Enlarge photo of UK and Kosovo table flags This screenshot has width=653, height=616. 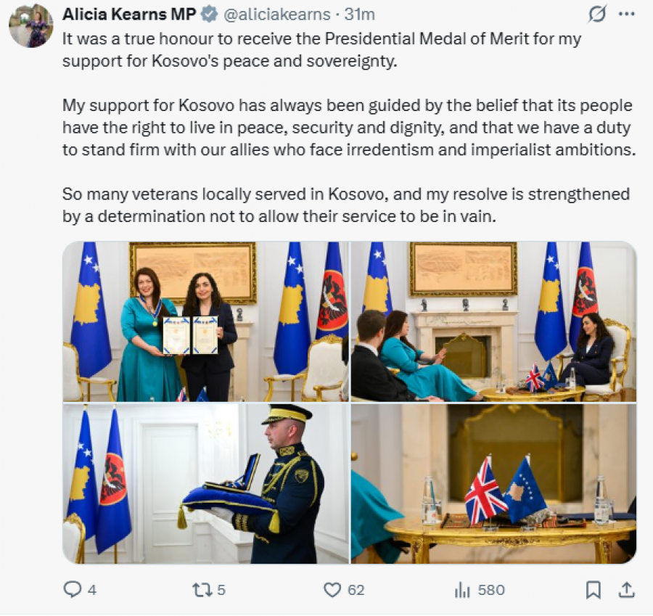tap(493, 484)
